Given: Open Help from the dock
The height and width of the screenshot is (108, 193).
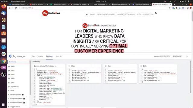Looking at the screenshot, I should 4,47.
